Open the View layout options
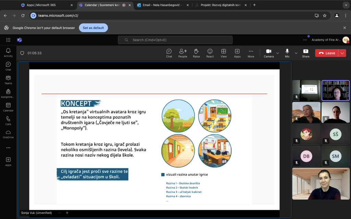This screenshot has width=351, height=219. tap(223, 53)
